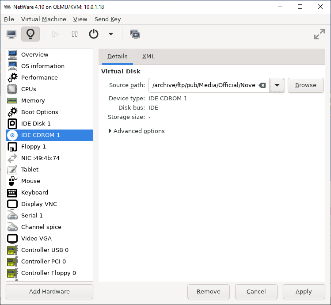Select NIC :49:4b:74 device
Image resolution: width=331 pixels, height=305 pixels.
coord(49,158)
